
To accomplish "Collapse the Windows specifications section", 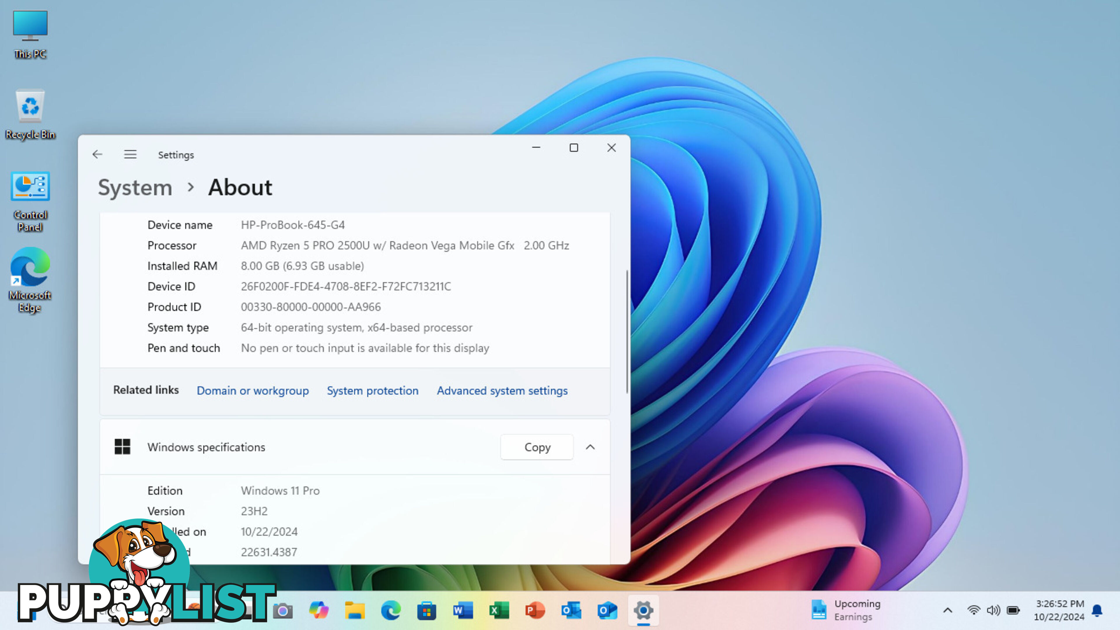I will (590, 447).
